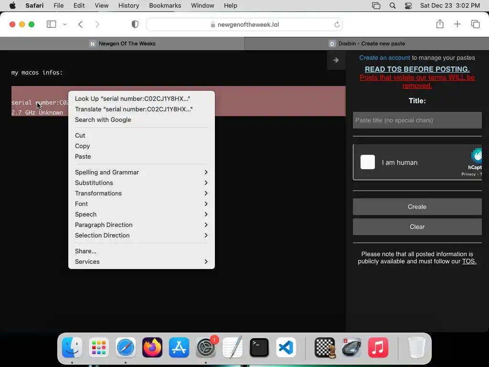Open sidebar options dropdown chevron
This screenshot has width=489, height=367.
[65, 24]
